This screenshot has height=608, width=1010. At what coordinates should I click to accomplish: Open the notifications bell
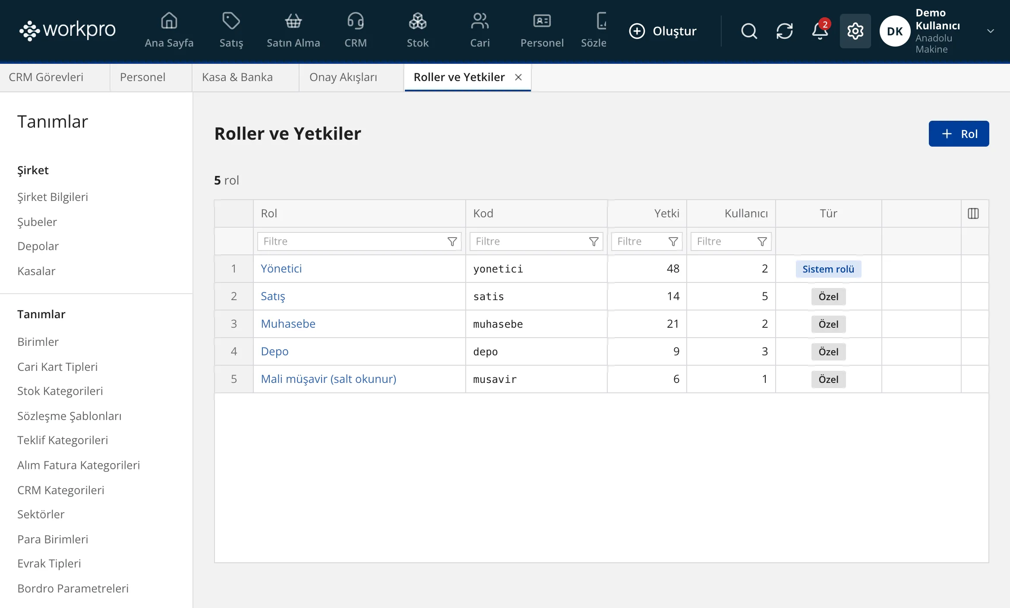(x=820, y=31)
